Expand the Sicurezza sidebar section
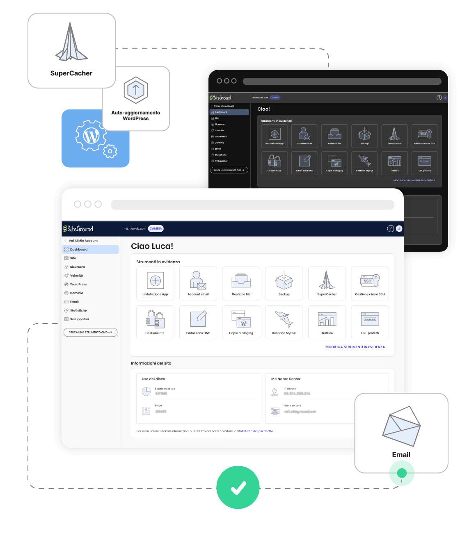This screenshot has width=476, height=556. pos(77,267)
